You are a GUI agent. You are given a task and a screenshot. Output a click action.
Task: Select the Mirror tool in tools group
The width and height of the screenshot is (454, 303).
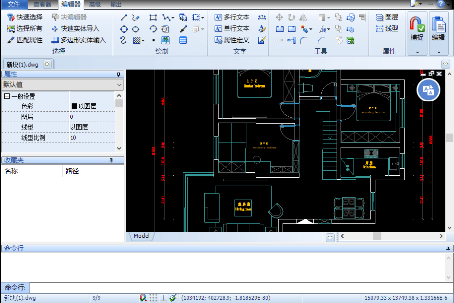[x=303, y=17]
